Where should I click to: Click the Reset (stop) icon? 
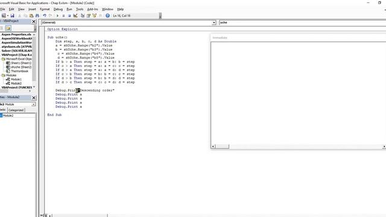click(x=69, y=16)
